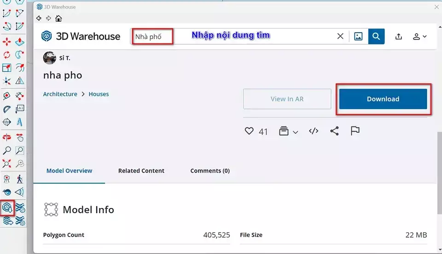This screenshot has width=442, height=254.
Task: Select the Follow Me tool
Action: tap(19, 55)
